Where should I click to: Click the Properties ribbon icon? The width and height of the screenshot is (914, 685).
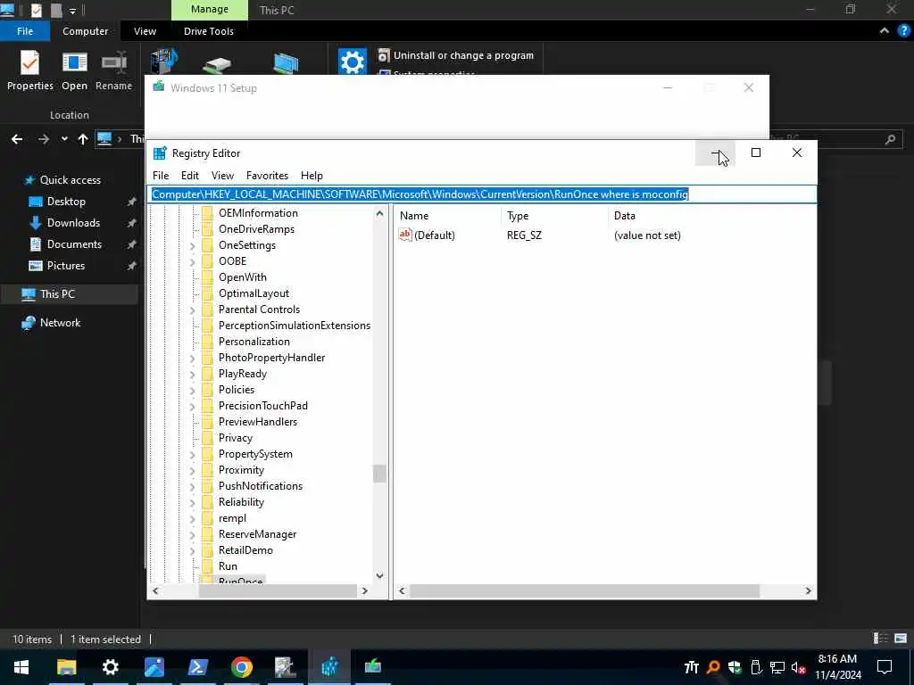pyautogui.click(x=29, y=70)
